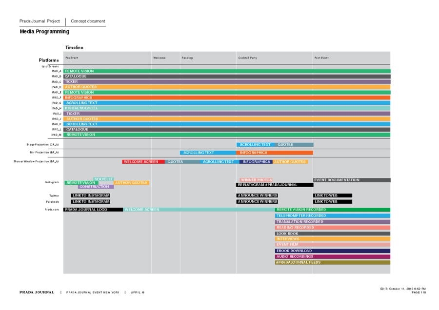Click the 'Winner Photos' block

[256, 180]
